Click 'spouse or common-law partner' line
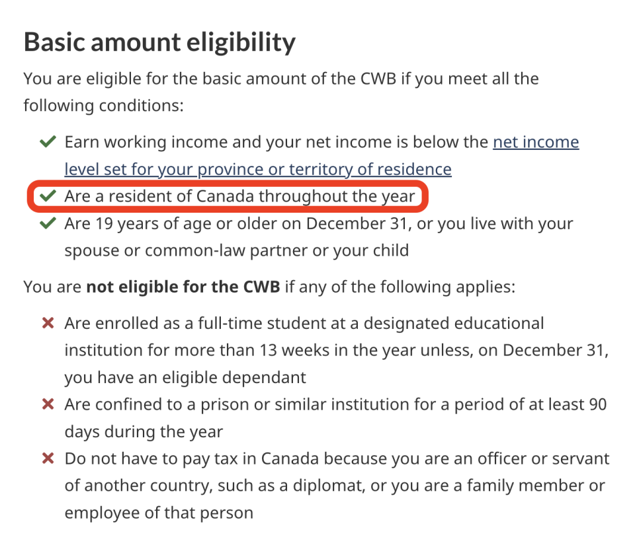This screenshot has height=543, width=639. coord(236,251)
